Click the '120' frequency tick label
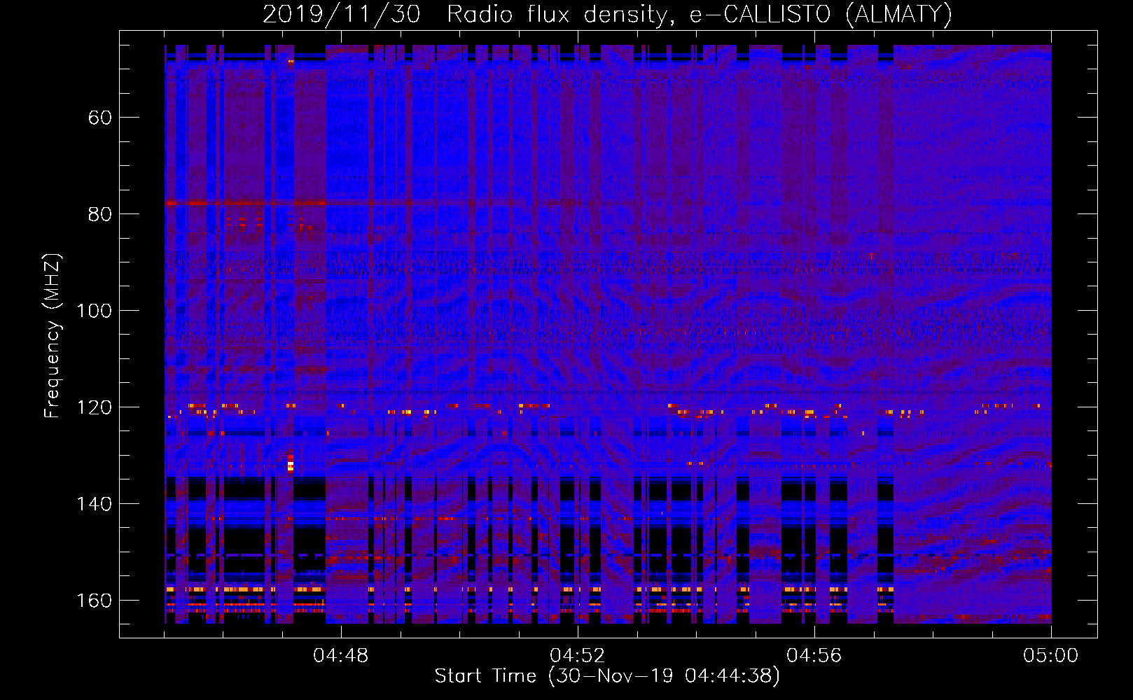The height and width of the screenshot is (700, 1133). [x=95, y=407]
